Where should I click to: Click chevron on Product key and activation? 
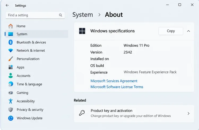(188, 113)
